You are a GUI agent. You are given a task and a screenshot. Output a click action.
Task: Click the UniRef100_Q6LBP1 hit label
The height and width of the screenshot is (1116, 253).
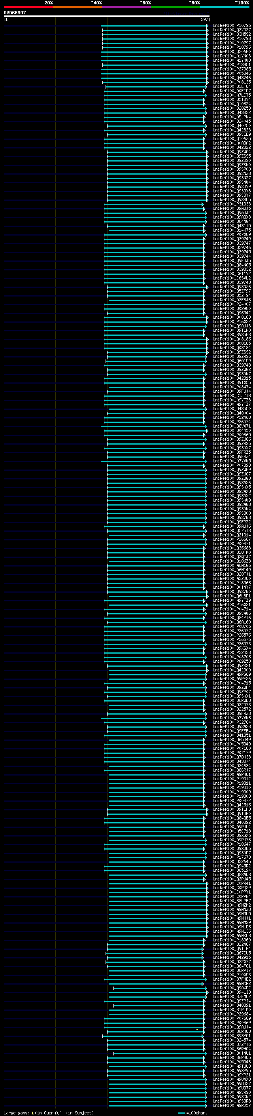[x=232, y=596]
